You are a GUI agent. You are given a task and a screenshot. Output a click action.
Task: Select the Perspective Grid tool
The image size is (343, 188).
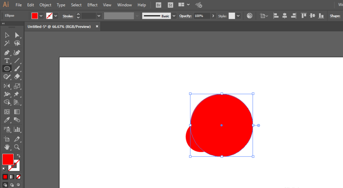click(17, 102)
